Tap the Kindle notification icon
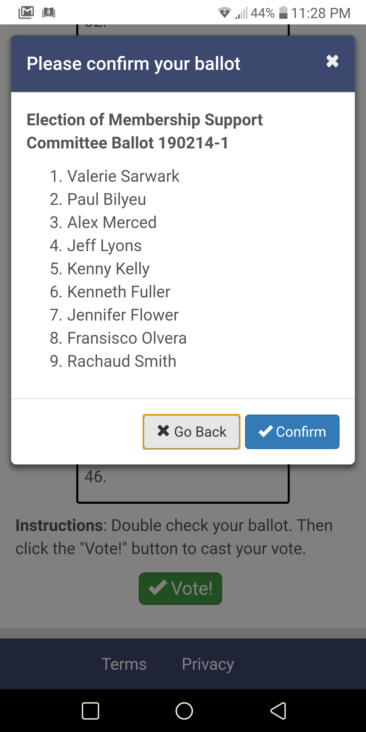 [x=49, y=12]
